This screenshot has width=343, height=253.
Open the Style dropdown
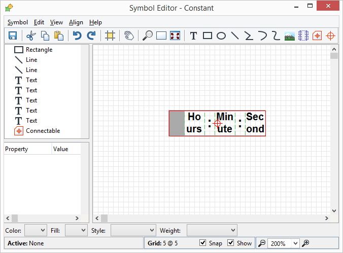point(132,231)
